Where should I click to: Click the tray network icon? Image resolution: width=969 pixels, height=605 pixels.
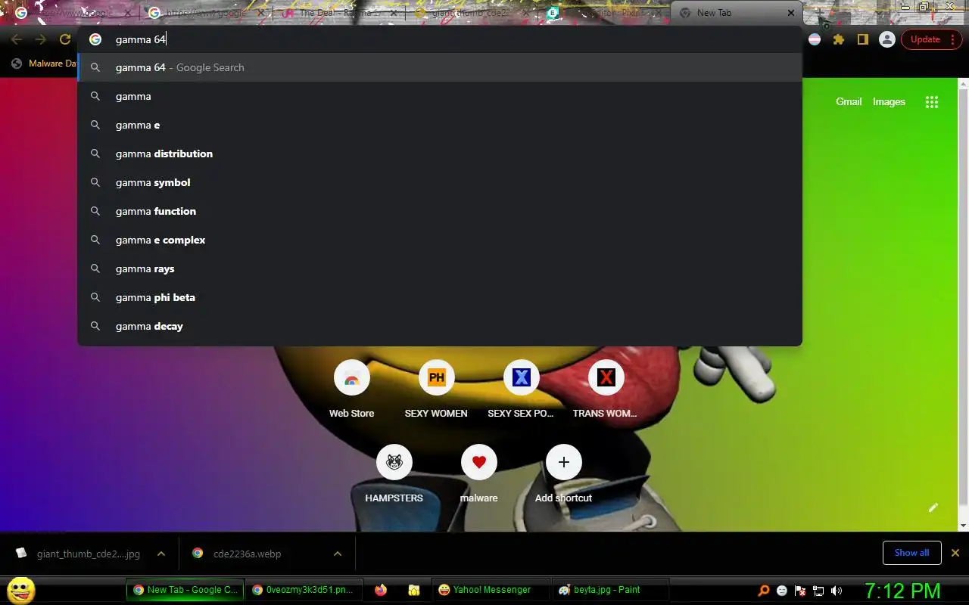(x=818, y=591)
